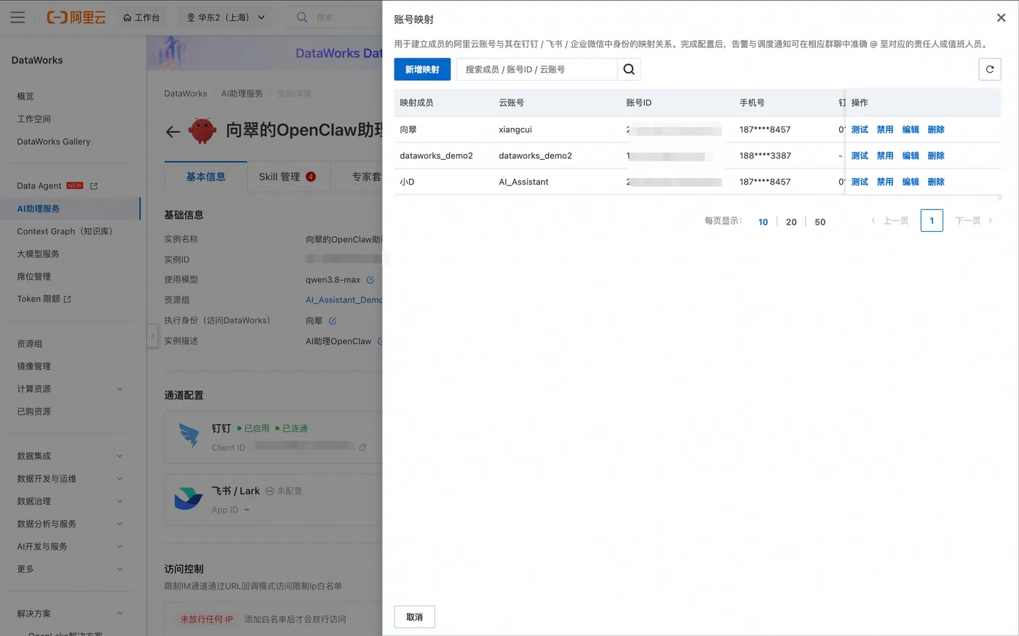Open 席位管理 in the sidebar

(34, 276)
